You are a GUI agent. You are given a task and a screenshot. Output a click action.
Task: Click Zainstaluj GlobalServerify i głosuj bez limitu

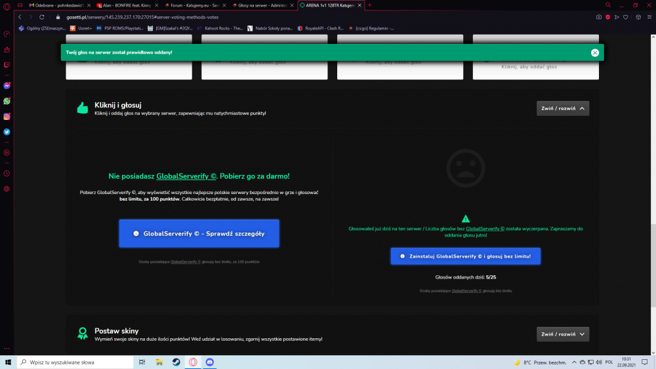click(x=465, y=256)
